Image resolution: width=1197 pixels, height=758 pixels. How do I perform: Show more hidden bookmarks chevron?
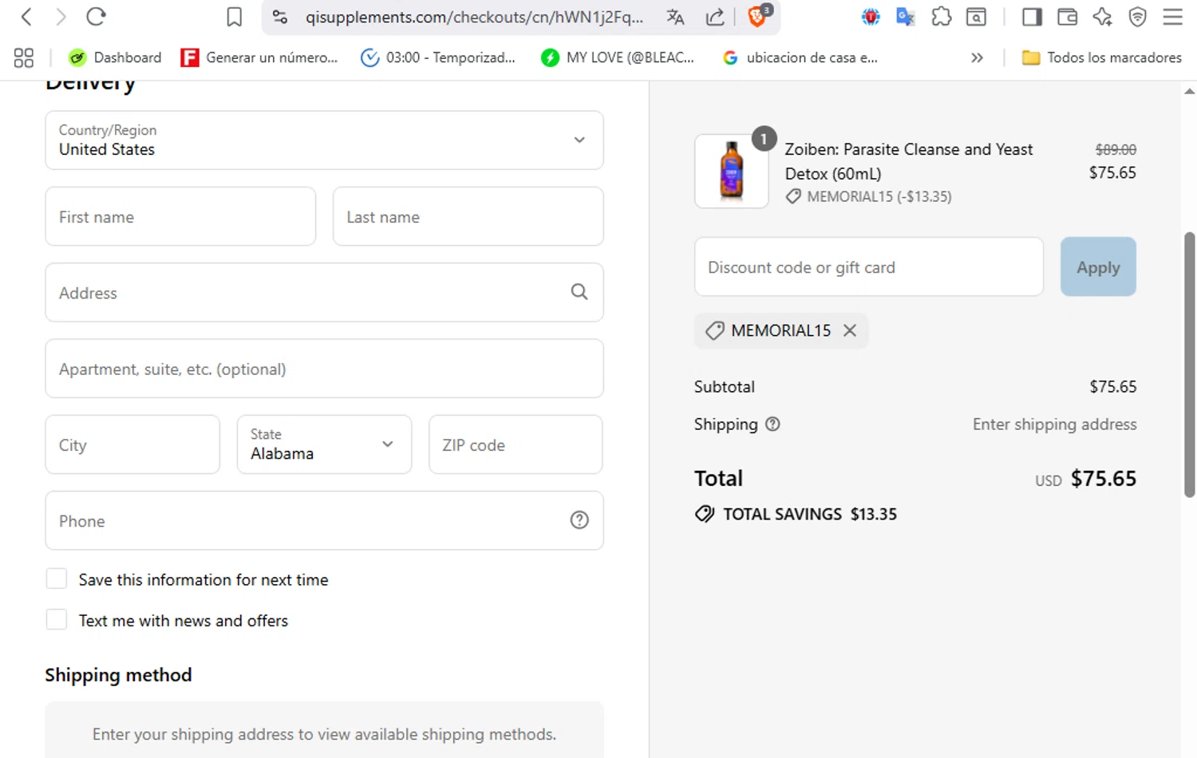tap(977, 57)
